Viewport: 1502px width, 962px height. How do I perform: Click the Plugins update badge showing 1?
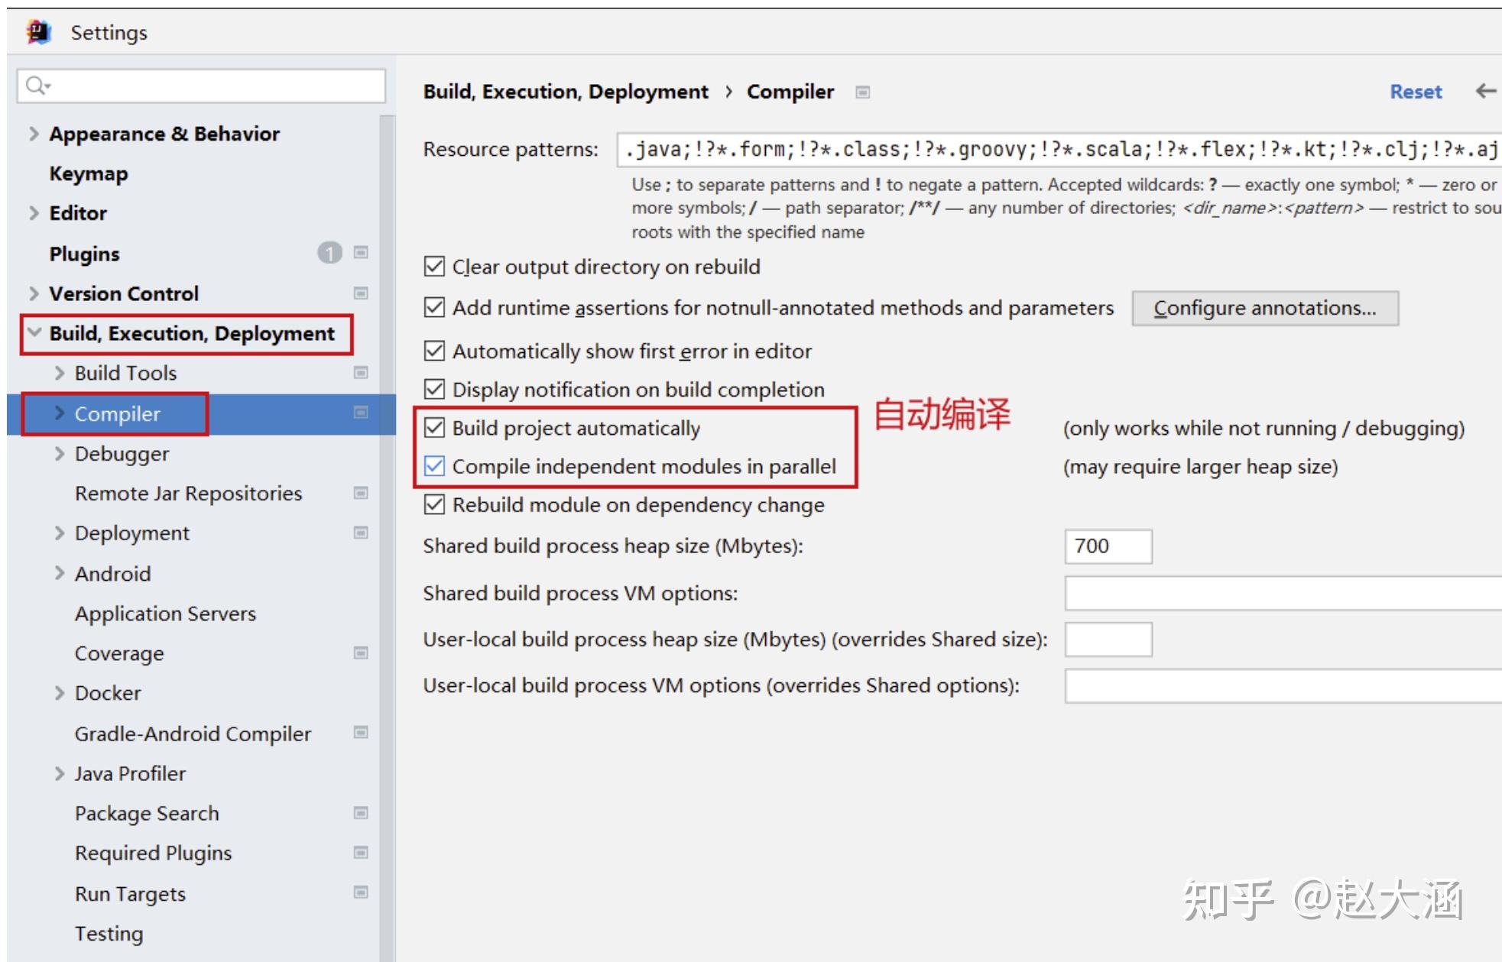(329, 253)
